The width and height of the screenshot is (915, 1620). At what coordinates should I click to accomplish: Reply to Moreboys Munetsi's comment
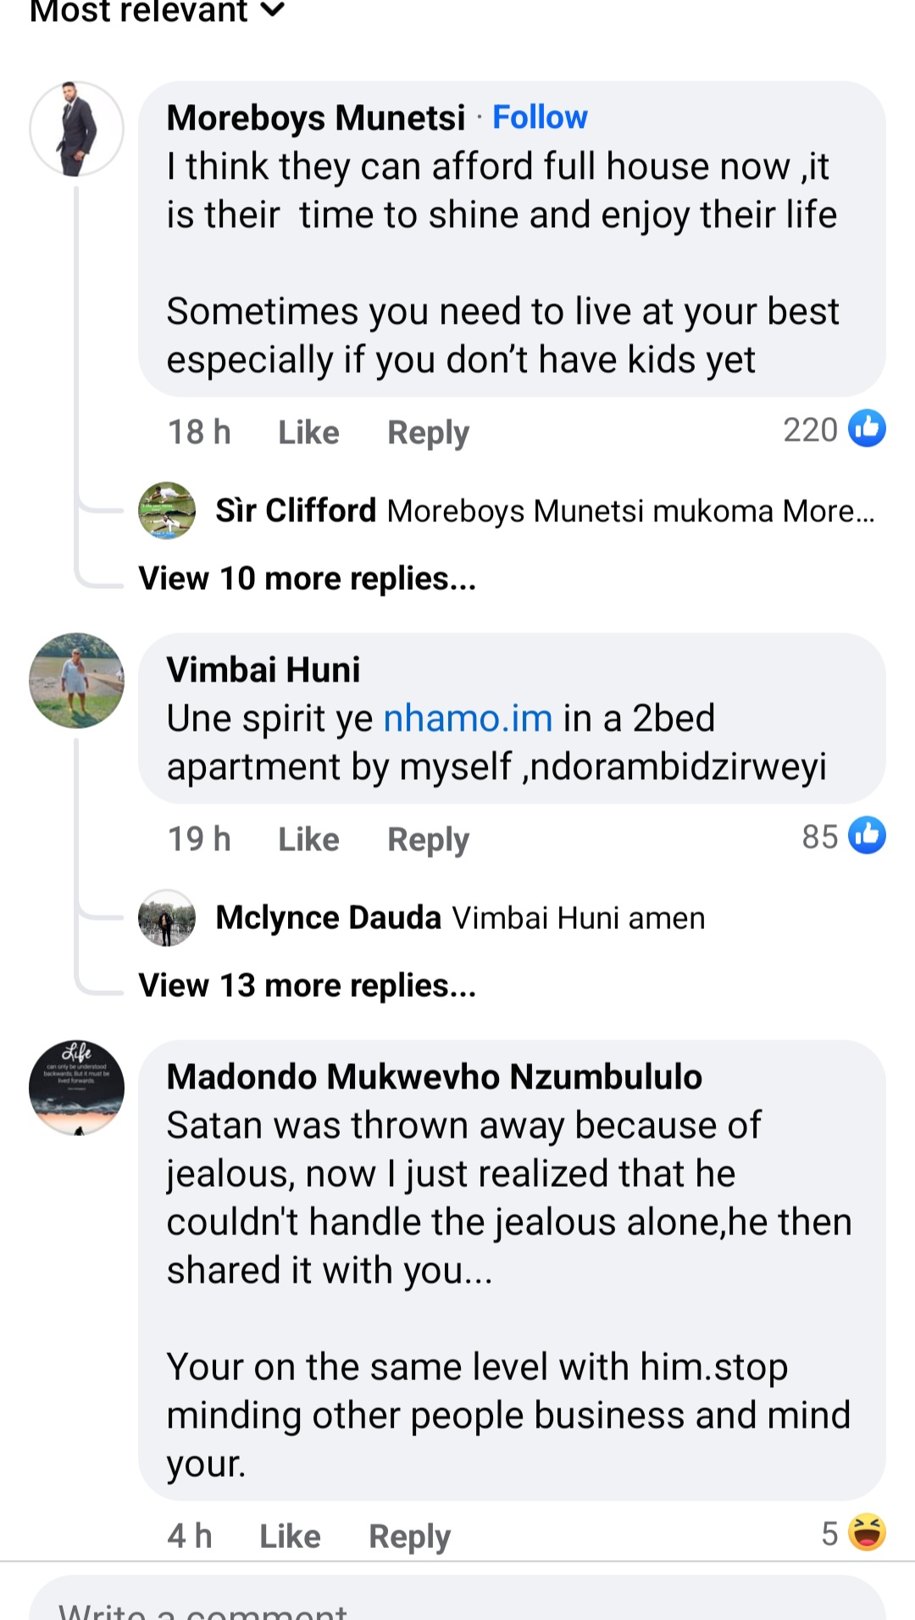click(428, 432)
